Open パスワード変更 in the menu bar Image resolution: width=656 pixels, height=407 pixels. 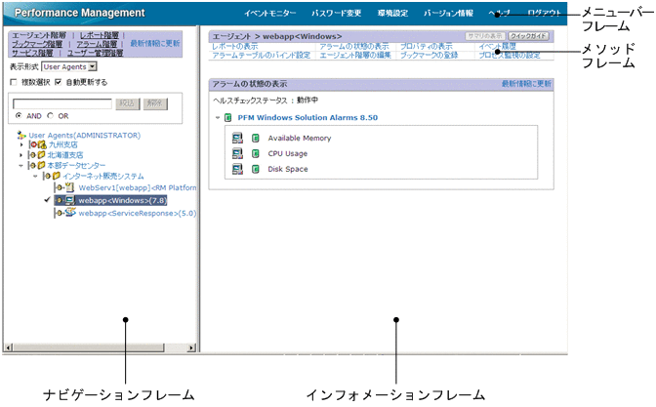(337, 13)
